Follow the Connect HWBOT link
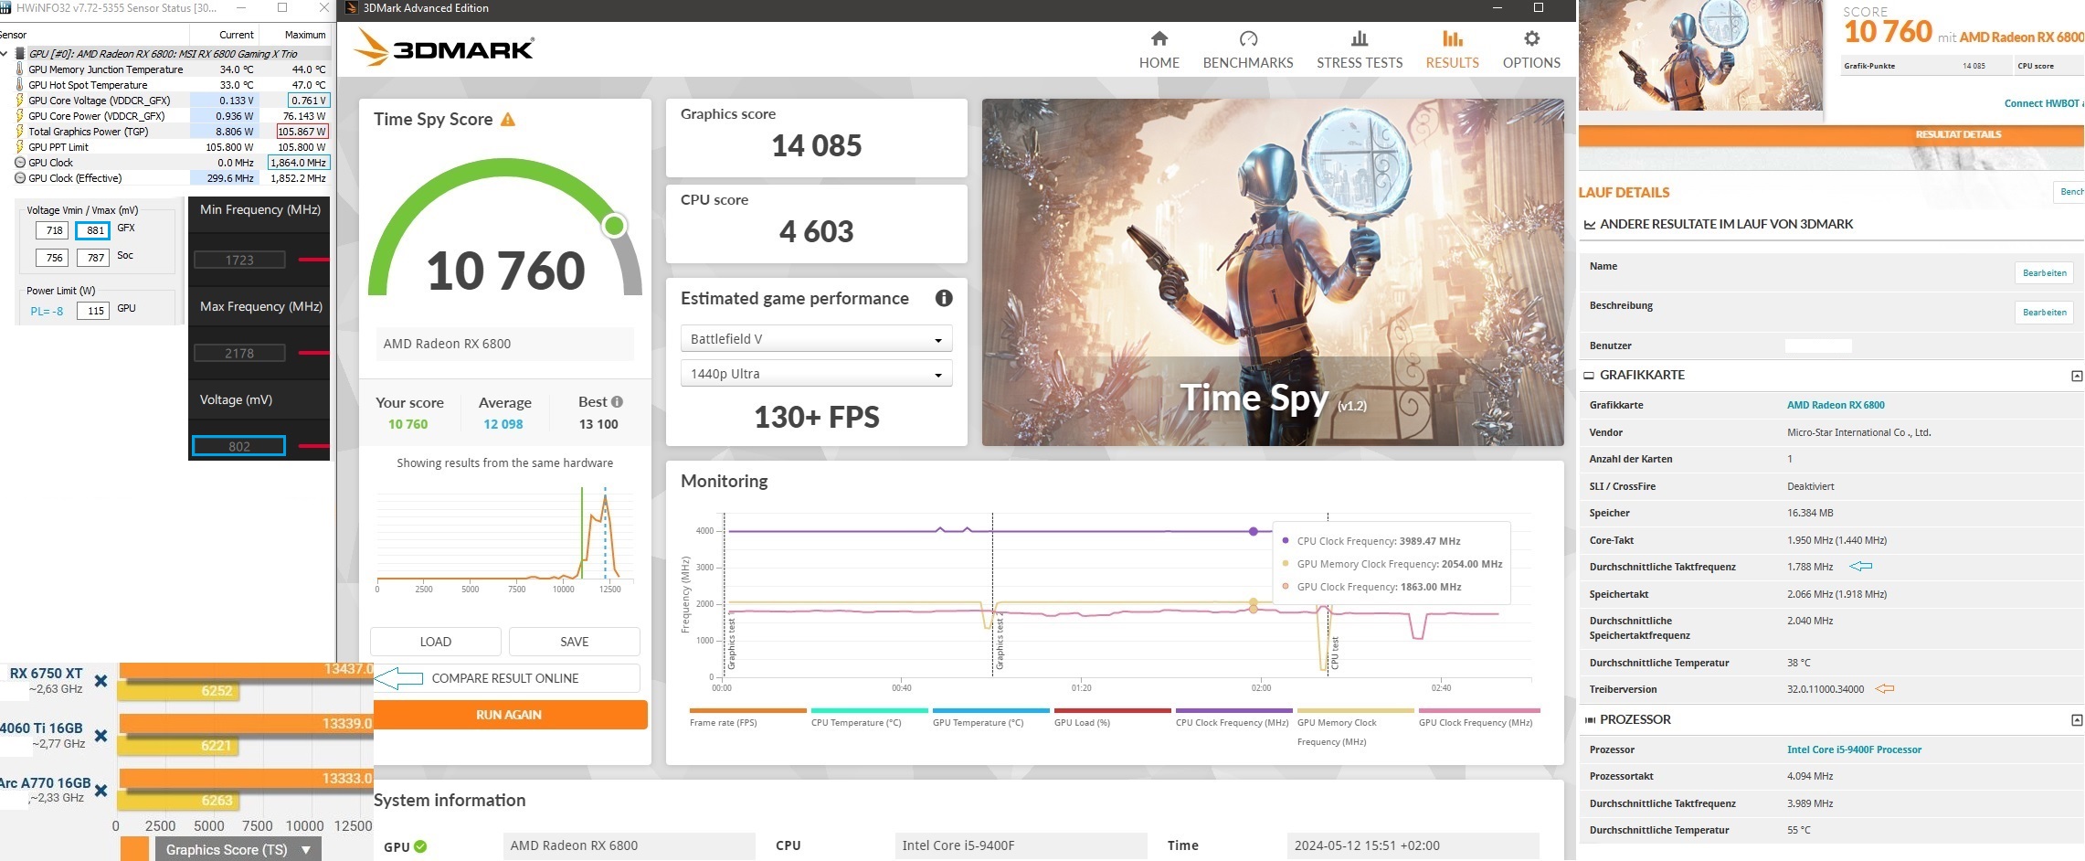The image size is (2085, 861). tap(2044, 103)
